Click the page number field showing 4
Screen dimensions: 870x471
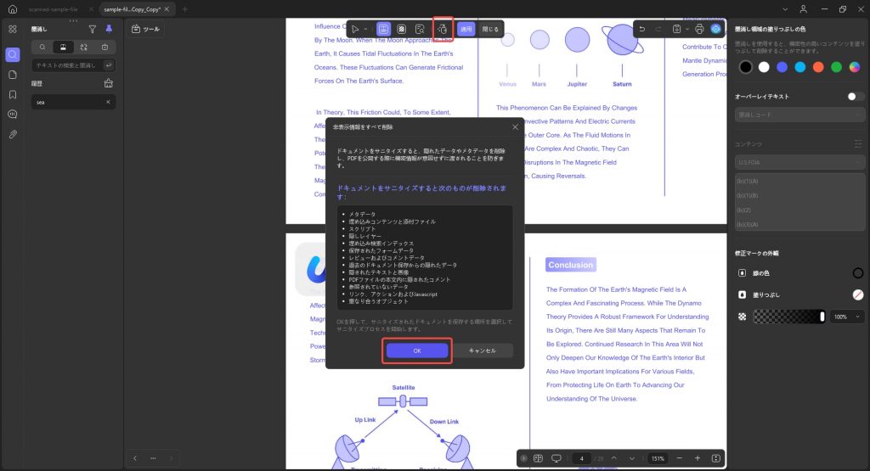[581, 458]
